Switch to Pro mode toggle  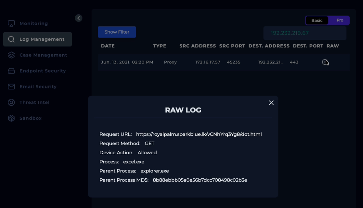pyautogui.click(x=340, y=20)
